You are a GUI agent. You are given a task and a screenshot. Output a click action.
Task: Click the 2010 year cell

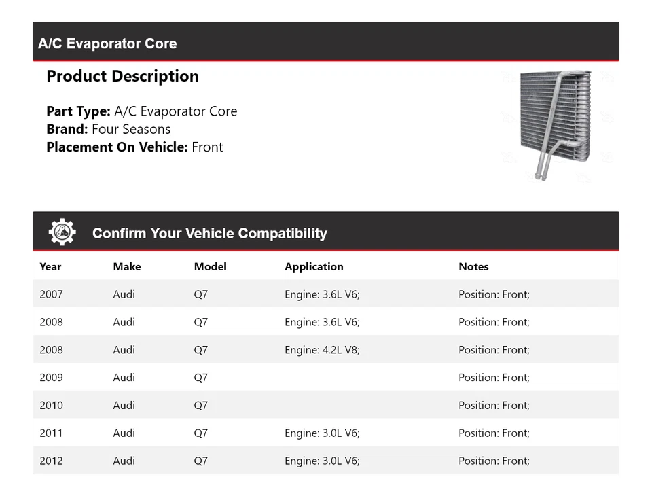pos(51,406)
